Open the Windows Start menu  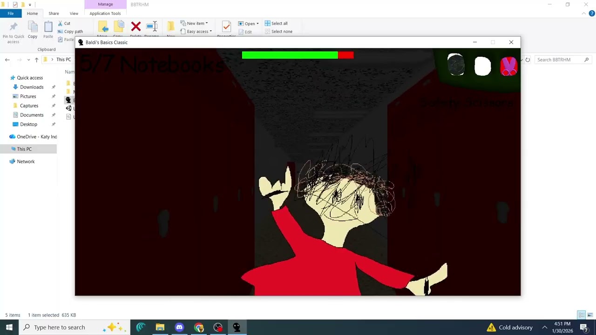[x=9, y=327]
